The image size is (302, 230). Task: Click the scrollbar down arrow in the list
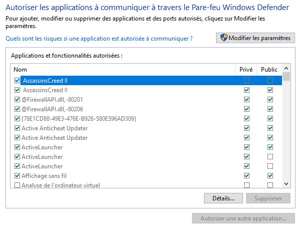click(286, 184)
